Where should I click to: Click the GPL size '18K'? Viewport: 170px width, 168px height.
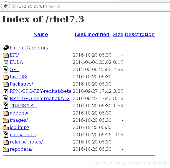pos(119,69)
